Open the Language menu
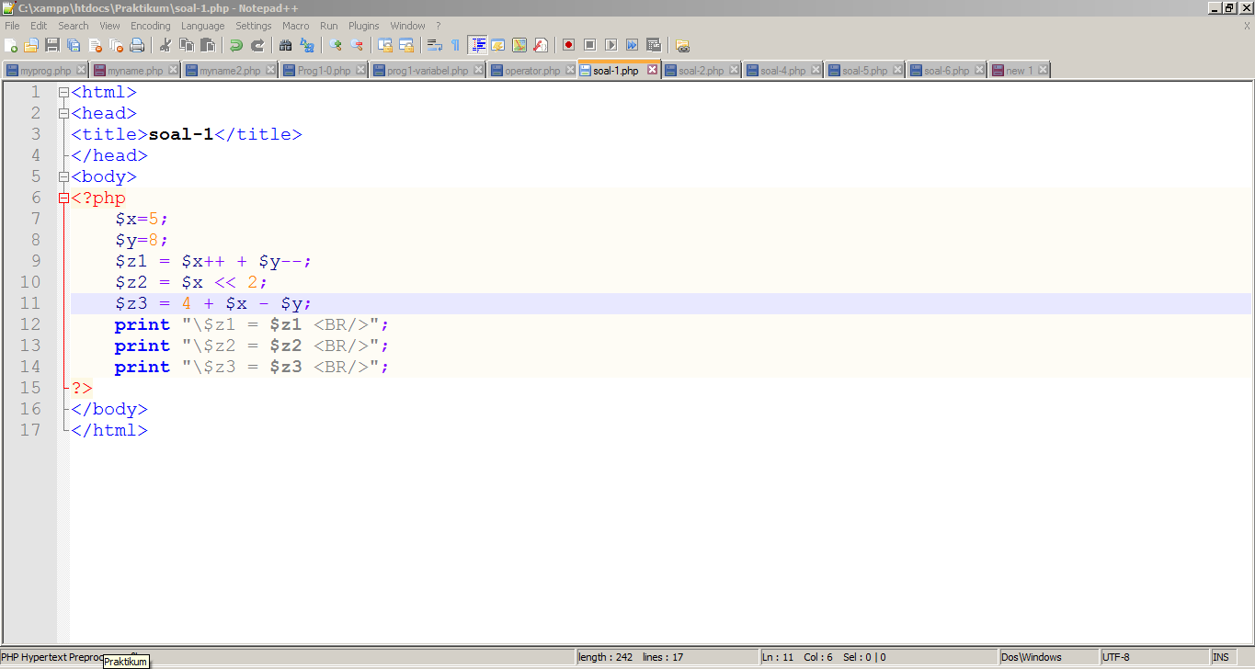Viewport: 1255px width, 669px height. pos(202,26)
